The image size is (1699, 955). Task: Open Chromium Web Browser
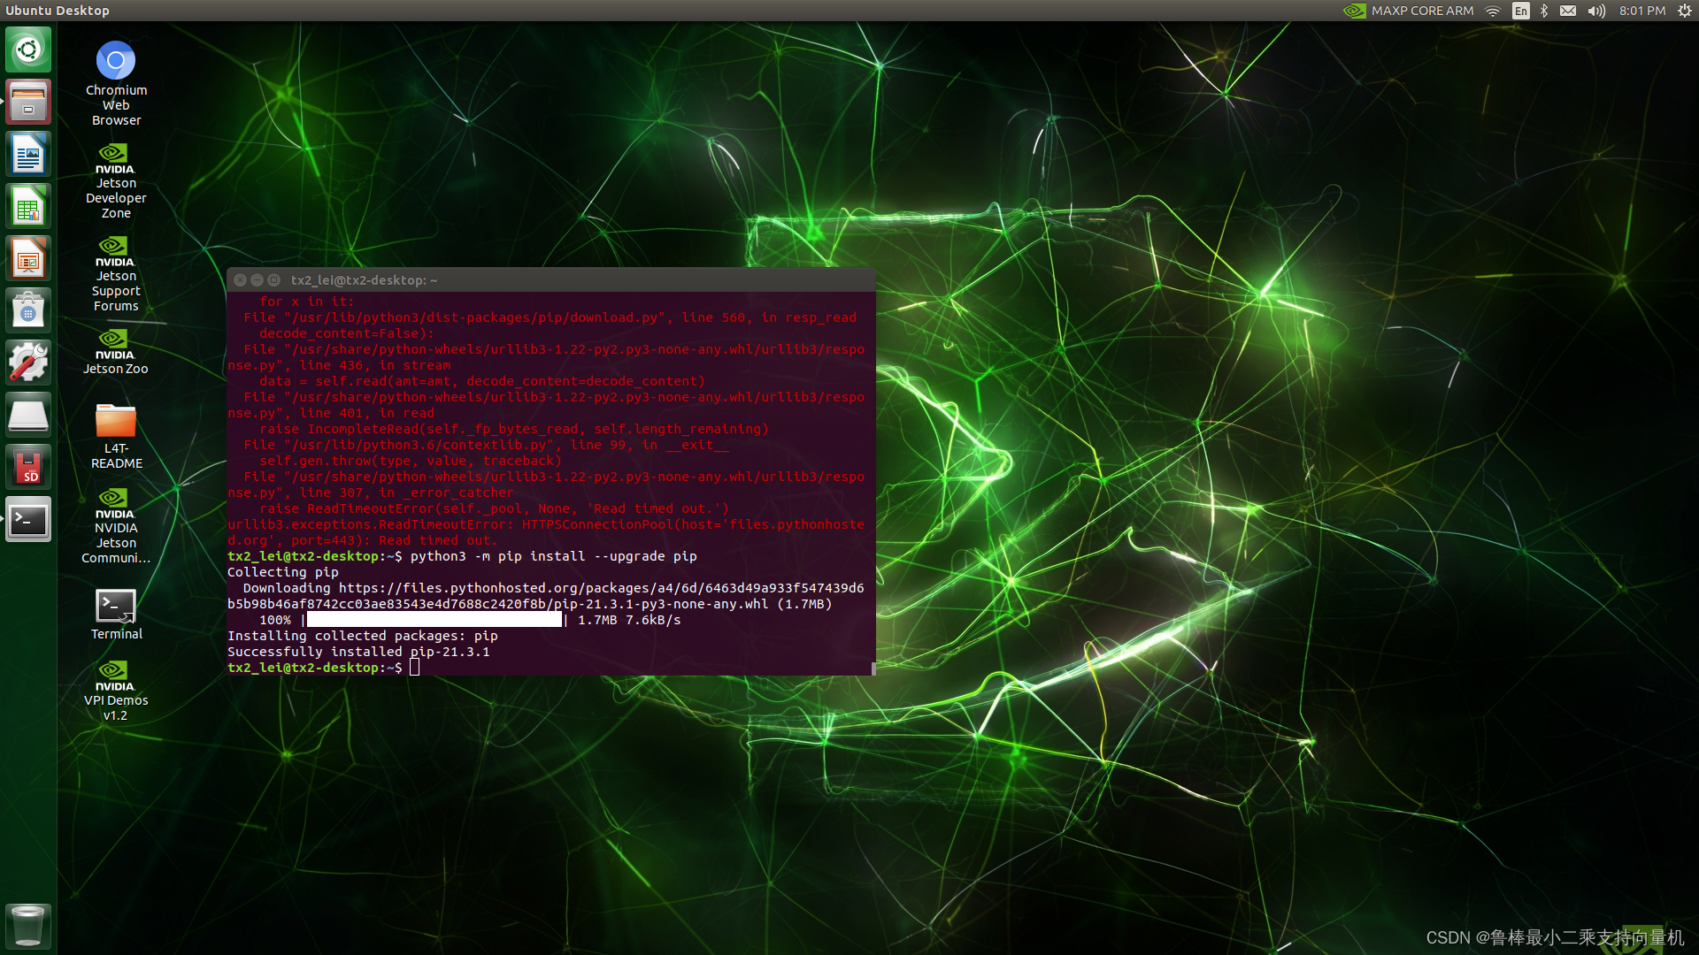click(x=116, y=59)
